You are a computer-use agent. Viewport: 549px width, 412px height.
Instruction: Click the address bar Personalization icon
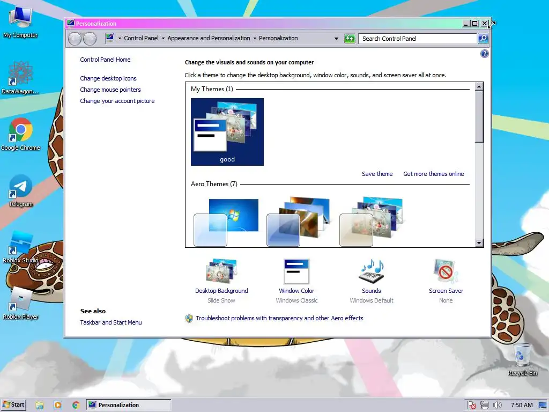[110, 38]
